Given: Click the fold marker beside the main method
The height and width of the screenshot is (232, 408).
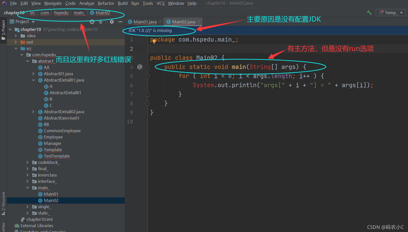Looking at the screenshot, I should [148, 67].
